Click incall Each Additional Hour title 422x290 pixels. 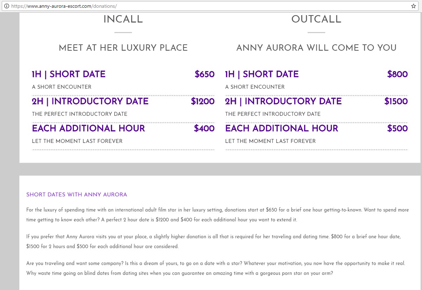click(x=88, y=128)
